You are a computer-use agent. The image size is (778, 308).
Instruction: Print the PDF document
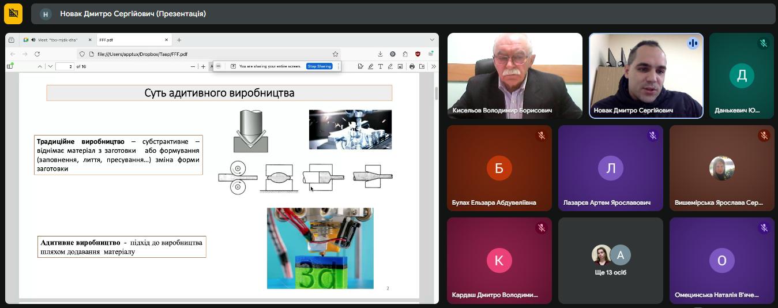coord(412,66)
